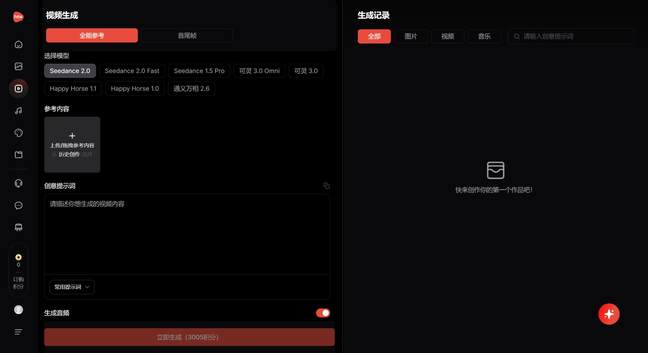
Task: Switch to the 全能参考 tab
Action: [x=92, y=35]
